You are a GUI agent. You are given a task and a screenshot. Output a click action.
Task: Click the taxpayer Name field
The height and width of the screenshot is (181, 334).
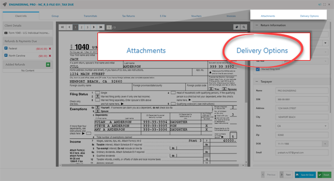(x=302, y=91)
